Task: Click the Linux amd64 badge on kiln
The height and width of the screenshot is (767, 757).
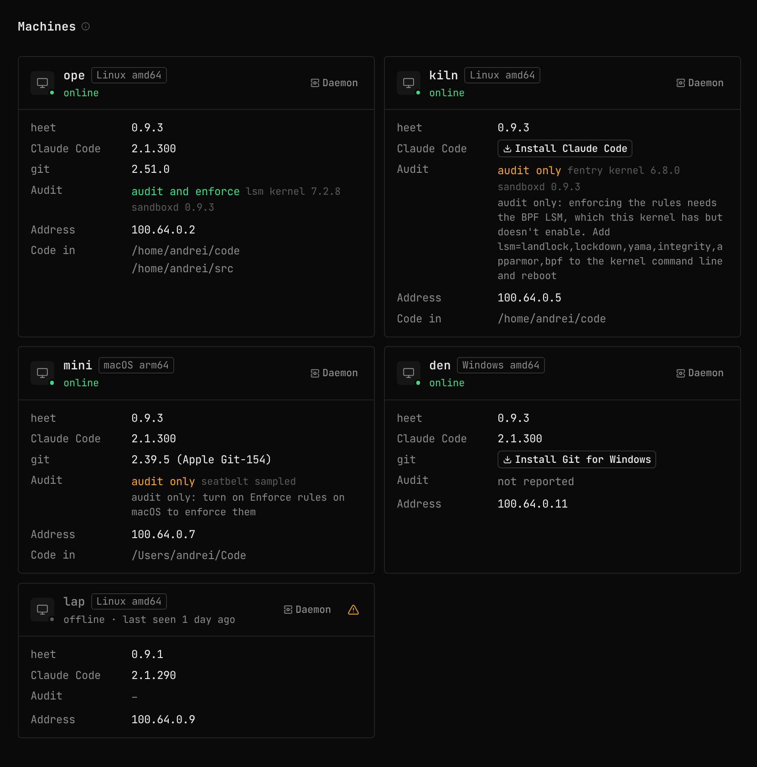Action: (x=502, y=75)
